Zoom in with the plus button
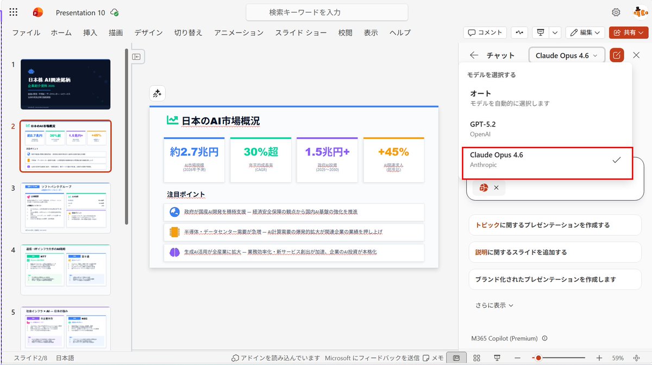 point(599,358)
